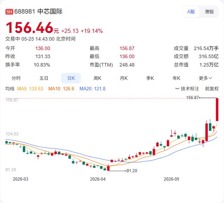This screenshot has width=224, height=203.
Task: Click the 156.87 high price marker
Action: (192, 98)
